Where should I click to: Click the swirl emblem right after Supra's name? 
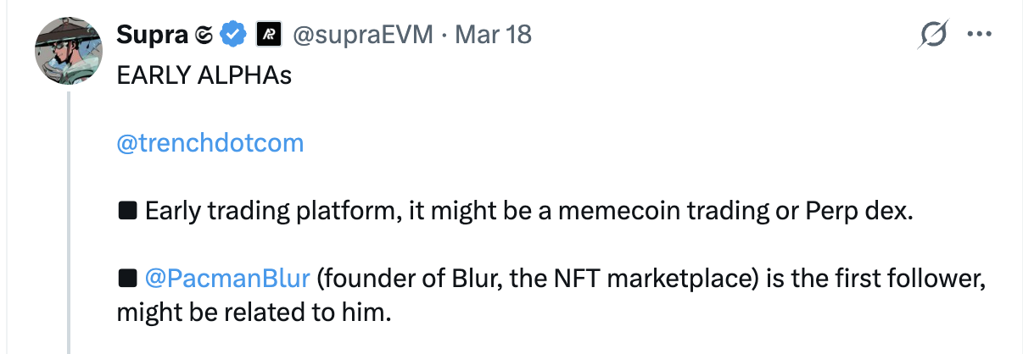pos(203,36)
